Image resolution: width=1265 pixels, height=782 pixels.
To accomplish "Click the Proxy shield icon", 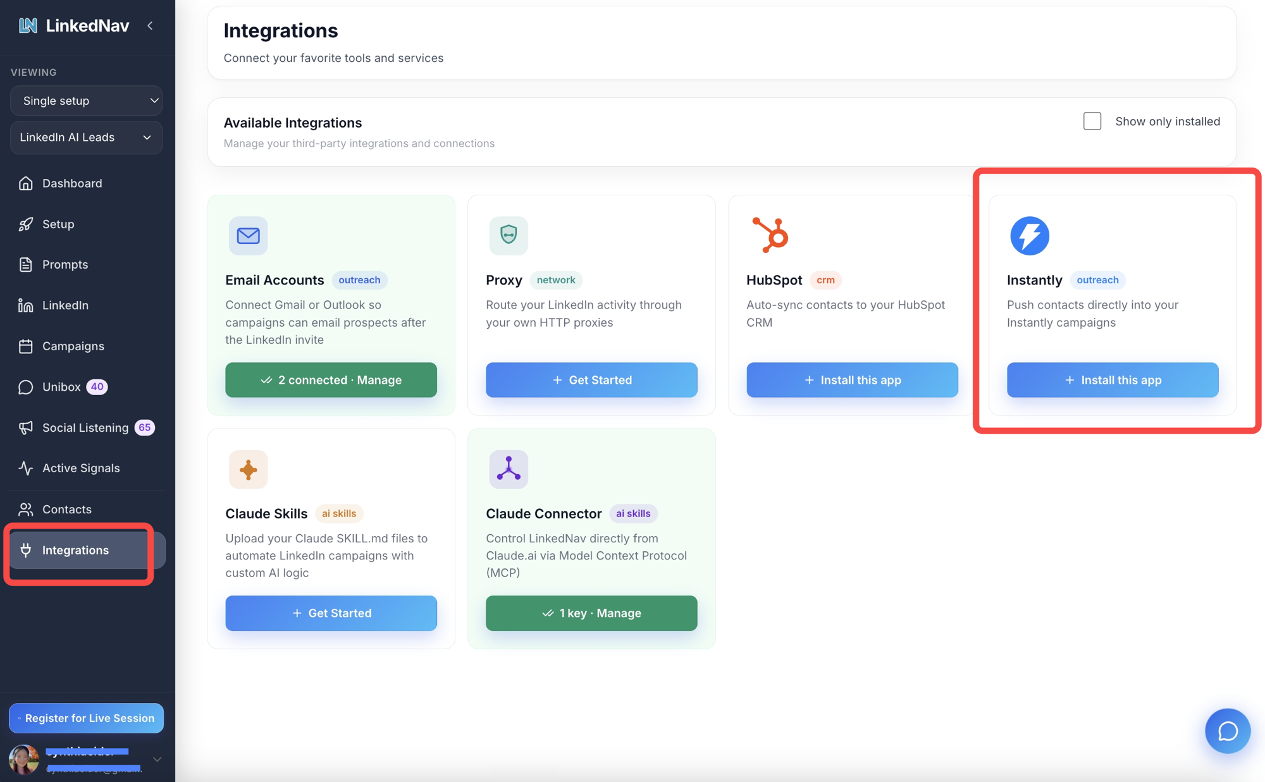I will pos(509,236).
